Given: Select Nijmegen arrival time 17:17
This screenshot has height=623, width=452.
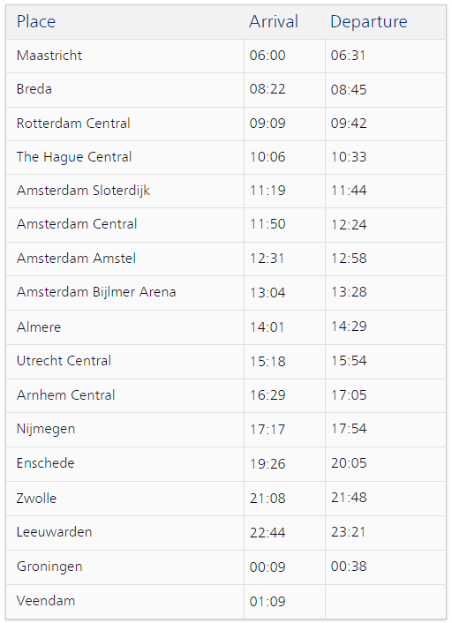Looking at the screenshot, I should coord(267,430).
